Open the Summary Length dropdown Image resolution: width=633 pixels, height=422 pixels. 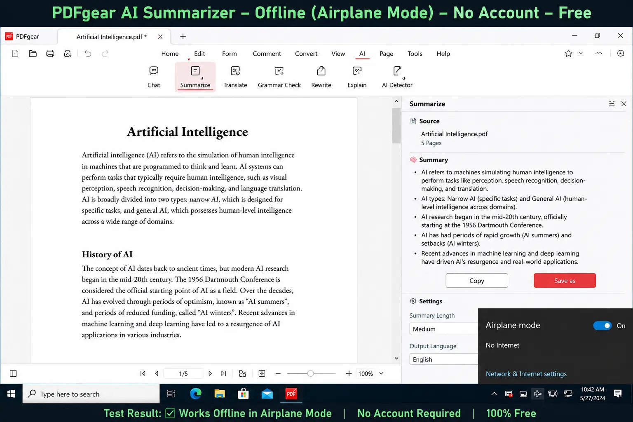point(443,329)
